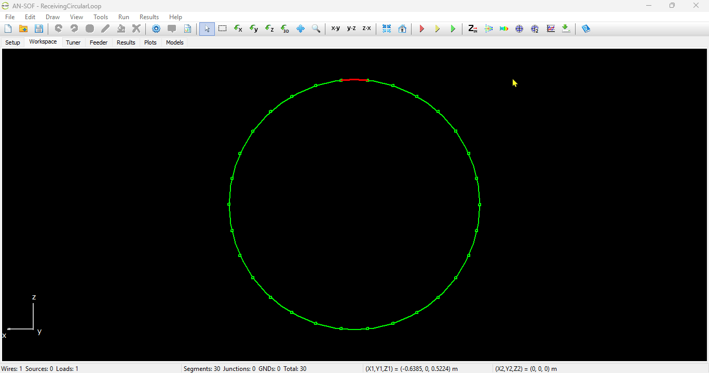Open the Results menu in menu bar
The width and height of the screenshot is (709, 373).
149,17
